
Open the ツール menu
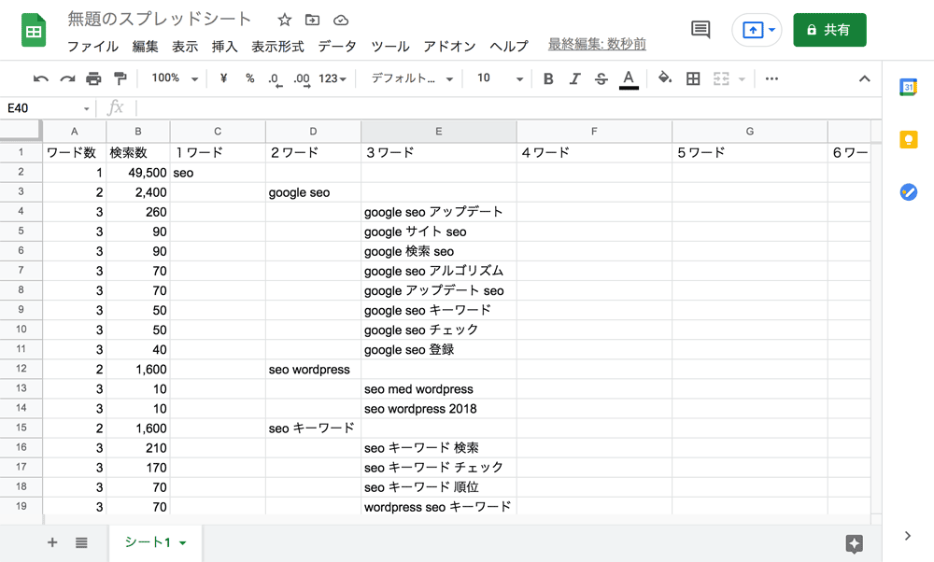(390, 46)
